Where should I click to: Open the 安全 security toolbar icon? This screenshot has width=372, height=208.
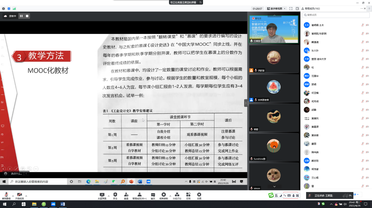(x=115, y=196)
